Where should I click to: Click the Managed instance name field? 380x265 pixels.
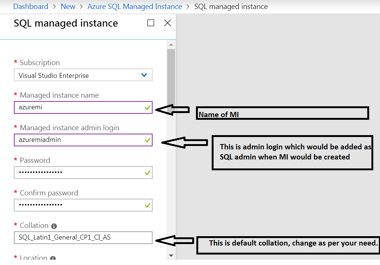(x=83, y=107)
